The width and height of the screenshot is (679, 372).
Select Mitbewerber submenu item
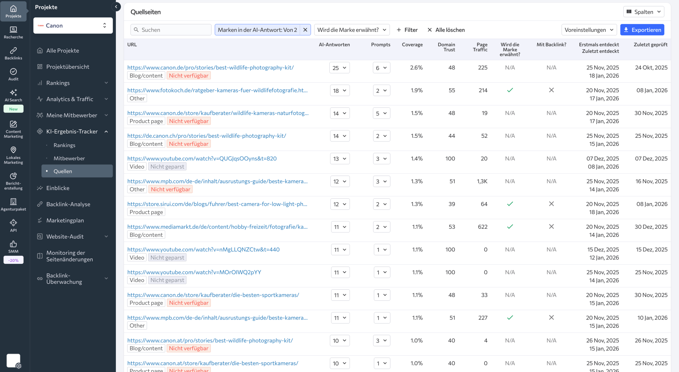click(x=69, y=158)
